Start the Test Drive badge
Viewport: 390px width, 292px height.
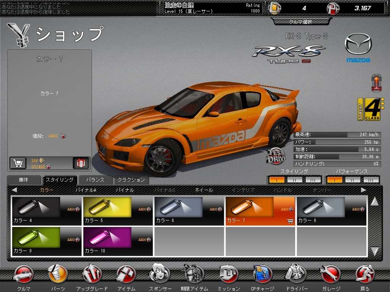[x=276, y=156]
